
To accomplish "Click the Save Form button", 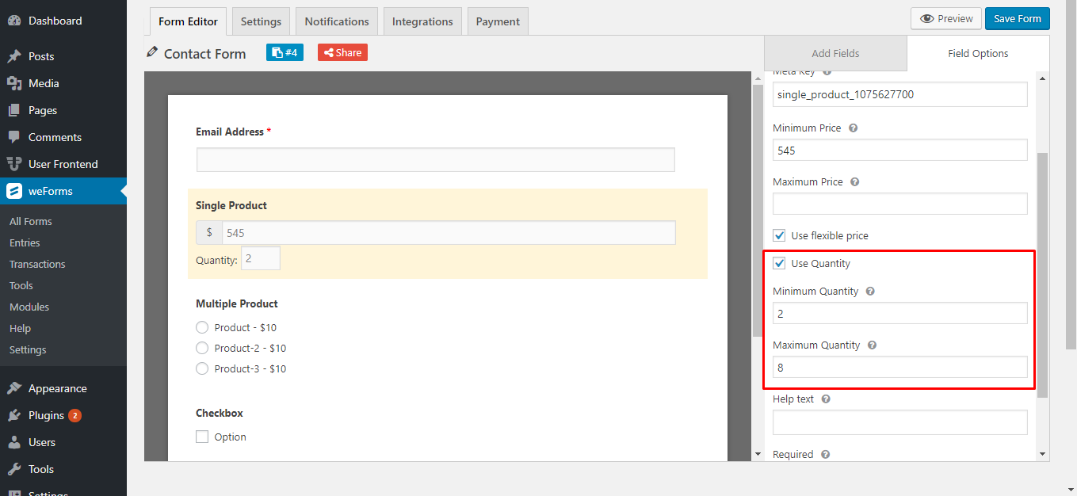I will [x=1018, y=18].
